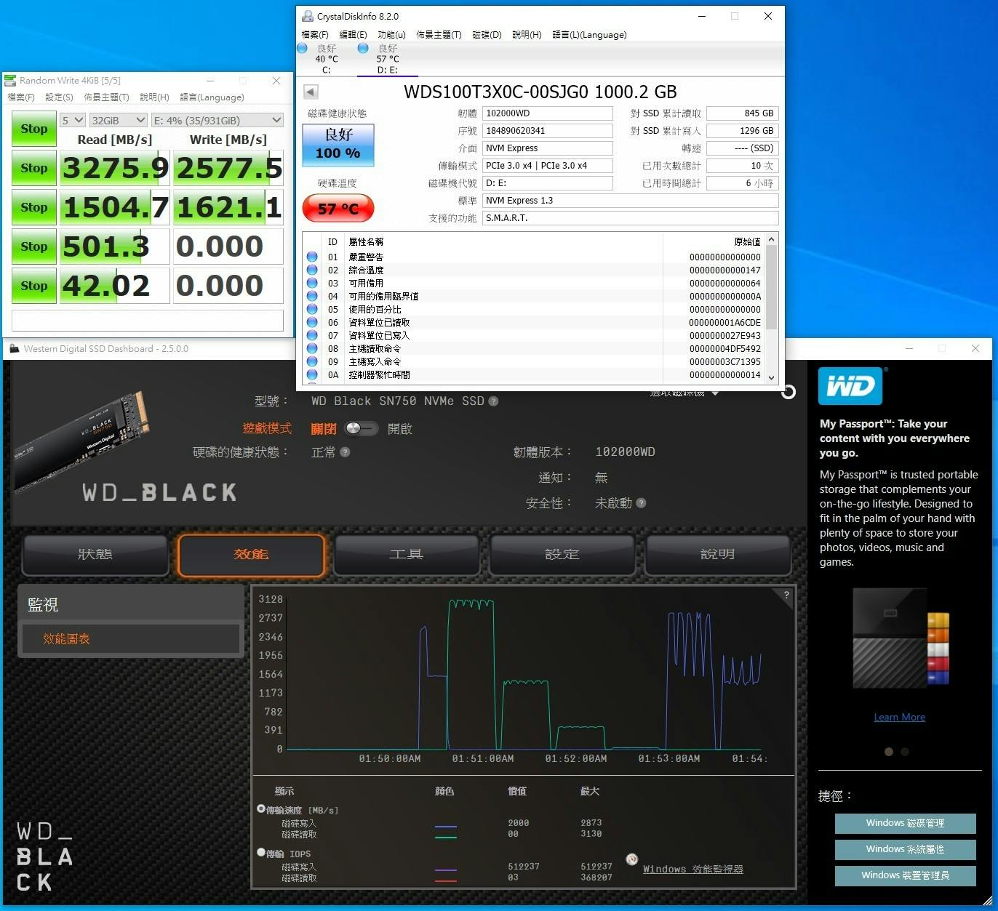
Task: Click the help icon next to 正常 health status
Action: (x=345, y=452)
